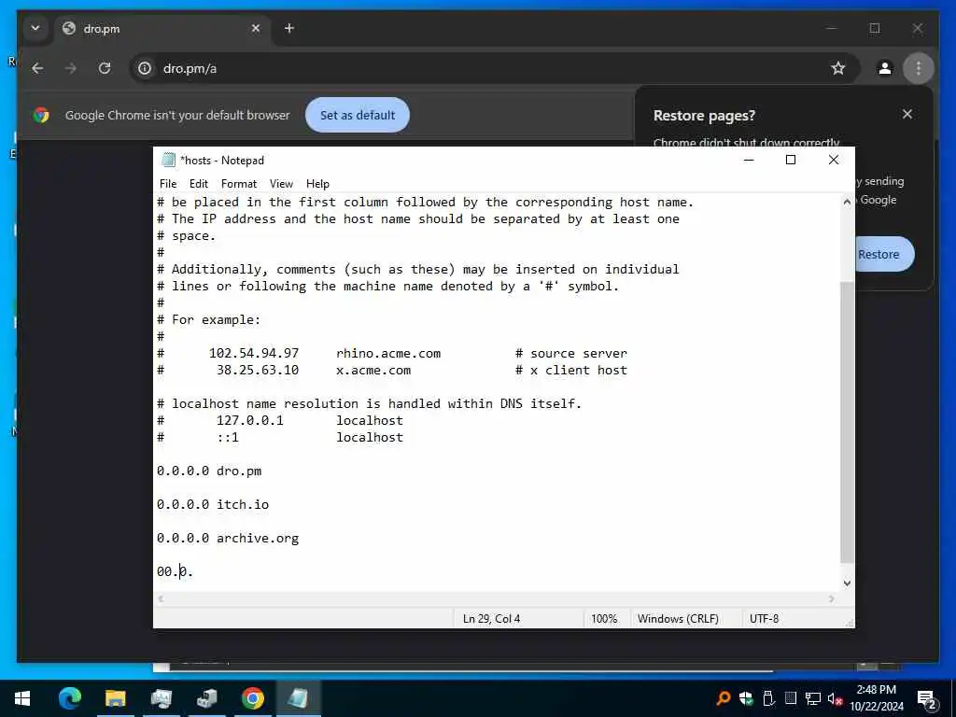
Task: Click '102.54.94.97' in the example line
Action: 254,353
